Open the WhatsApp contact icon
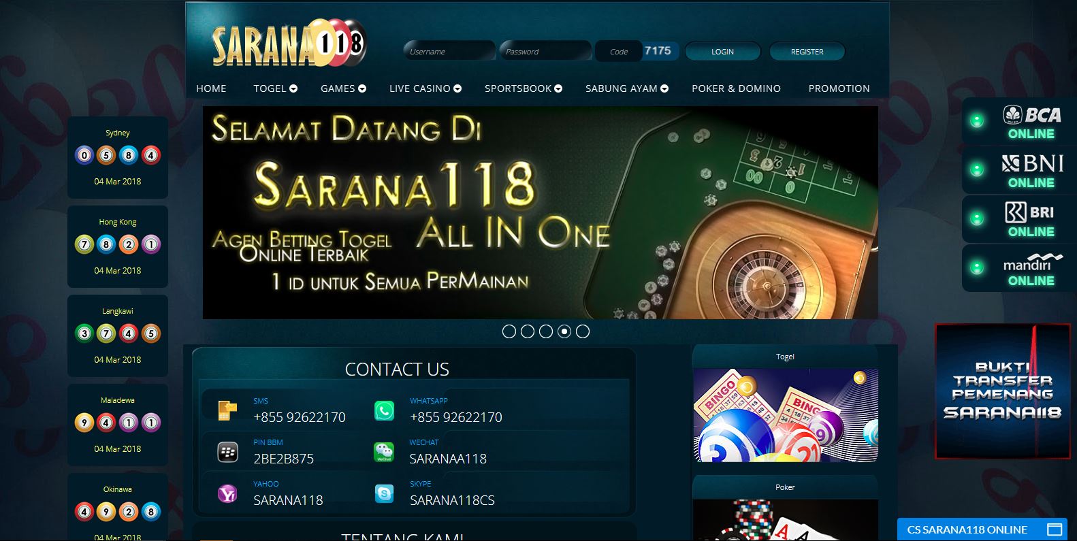Viewport: 1077px width, 541px height. point(384,410)
